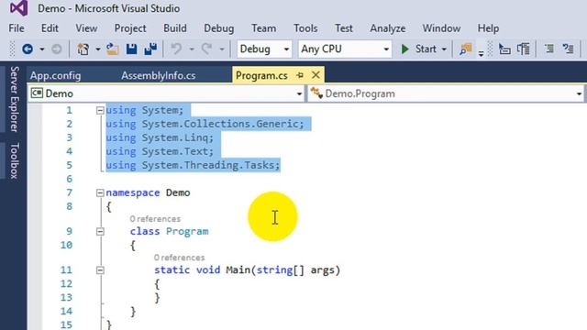Open the Debug menu
This screenshot has height=330, width=587.
coord(219,28)
